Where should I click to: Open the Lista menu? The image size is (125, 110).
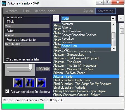26,11
